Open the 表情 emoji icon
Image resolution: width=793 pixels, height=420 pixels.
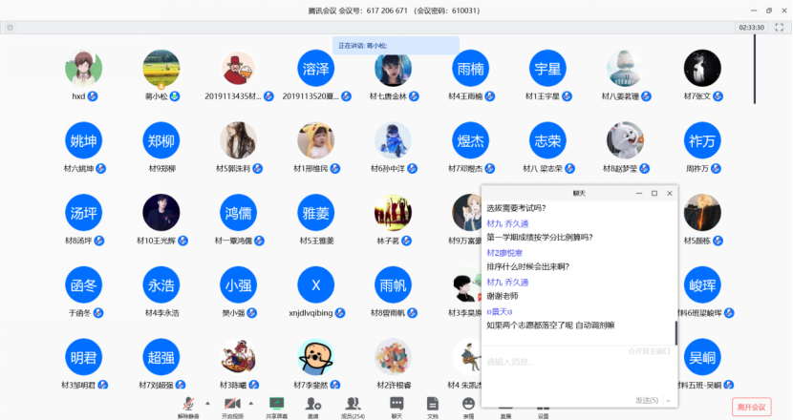468,404
